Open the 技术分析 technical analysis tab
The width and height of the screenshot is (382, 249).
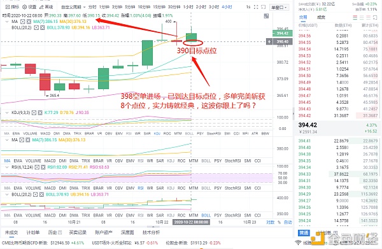[x=152, y=232]
